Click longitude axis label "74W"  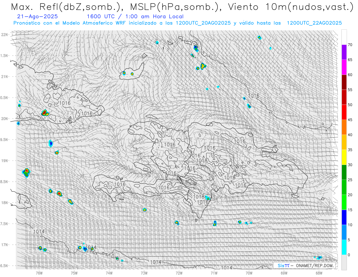tap(109, 273)
